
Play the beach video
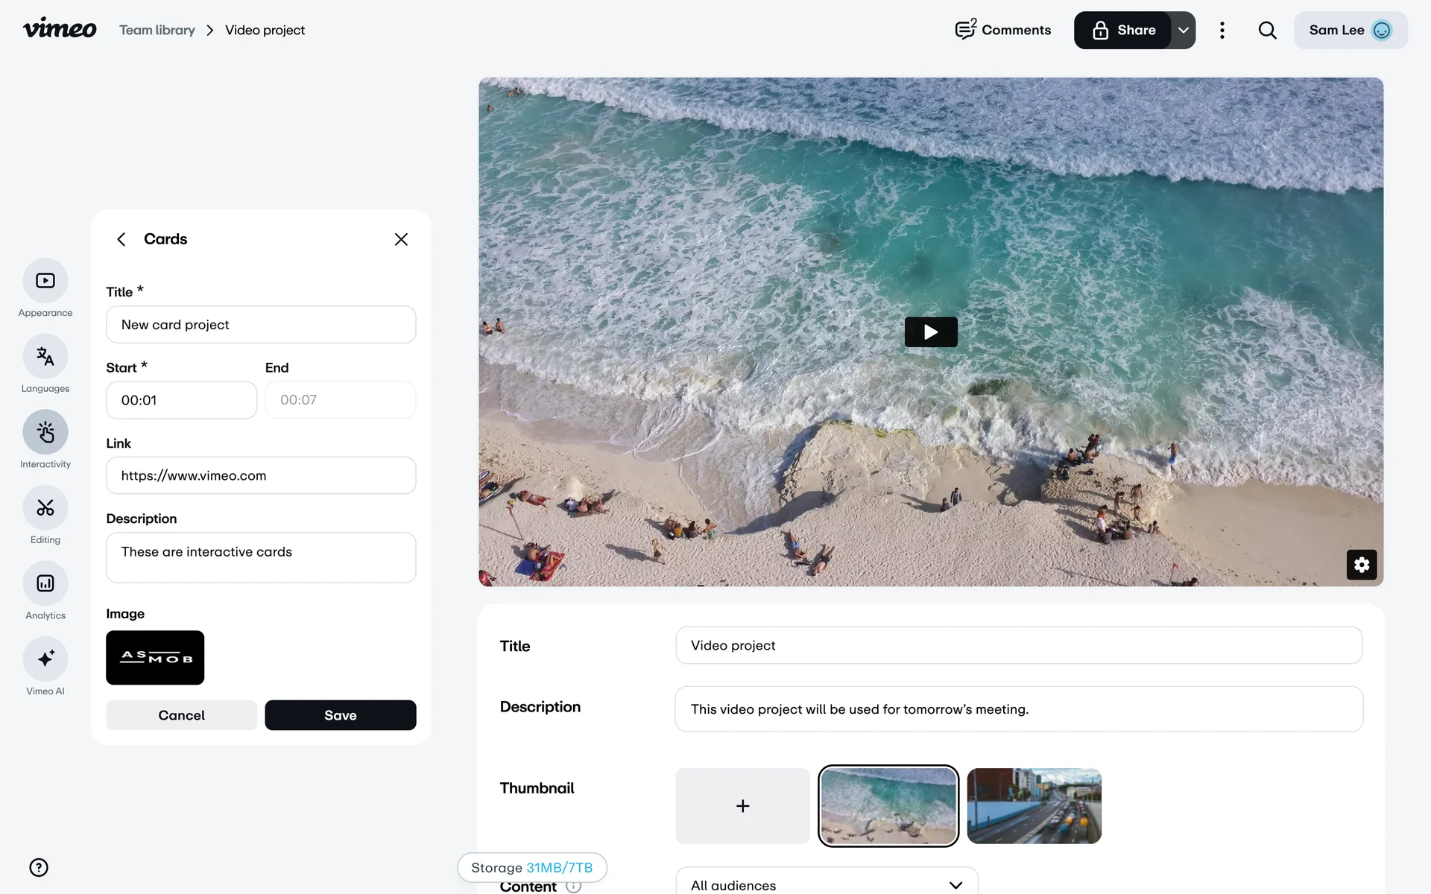tap(930, 332)
